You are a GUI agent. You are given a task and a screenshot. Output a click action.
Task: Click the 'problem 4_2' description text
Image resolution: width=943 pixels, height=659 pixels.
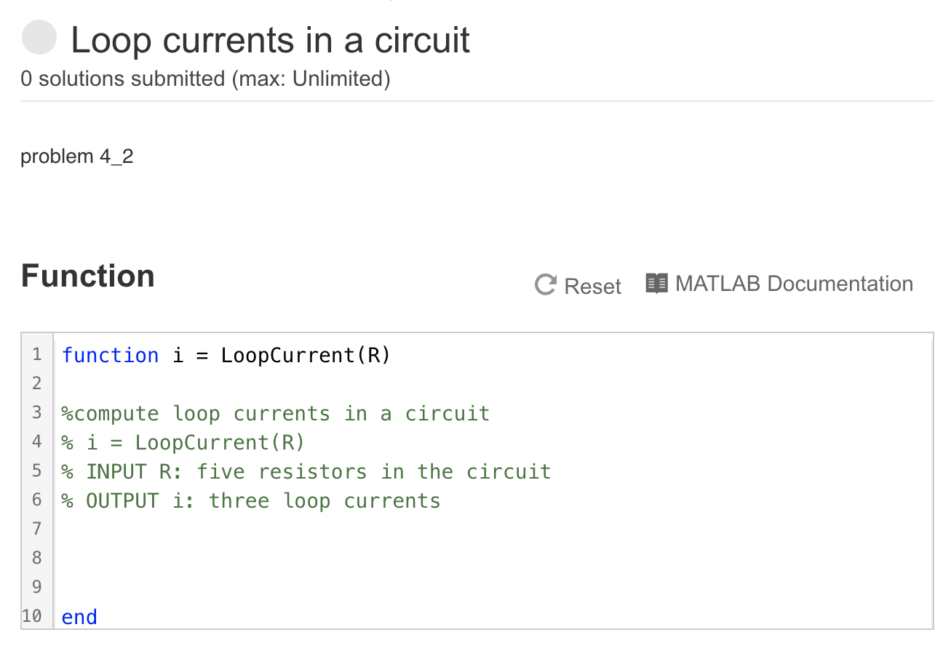tap(76, 156)
